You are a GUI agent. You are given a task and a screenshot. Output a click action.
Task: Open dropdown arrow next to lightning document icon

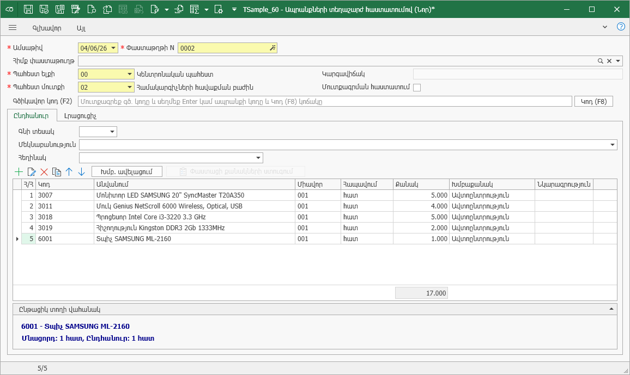166,10
